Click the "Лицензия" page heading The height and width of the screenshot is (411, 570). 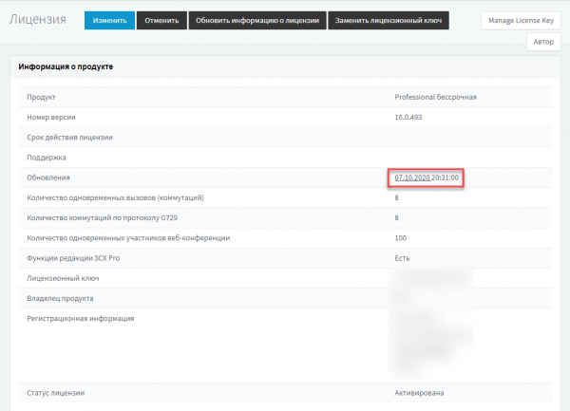[38, 20]
